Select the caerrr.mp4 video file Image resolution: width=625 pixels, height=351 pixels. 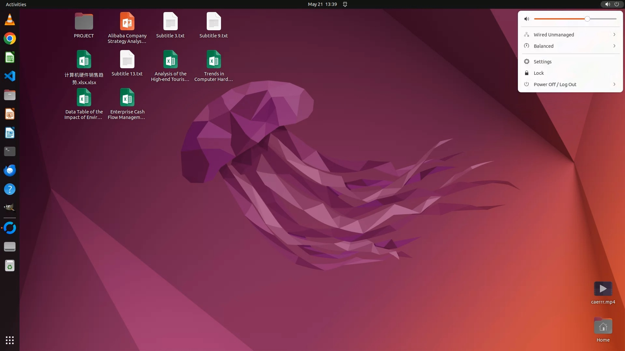603,289
